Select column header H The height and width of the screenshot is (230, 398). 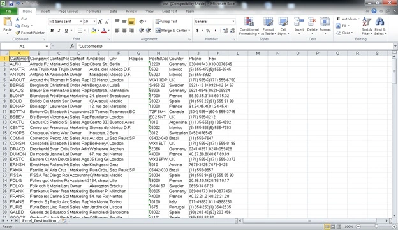[158, 54]
